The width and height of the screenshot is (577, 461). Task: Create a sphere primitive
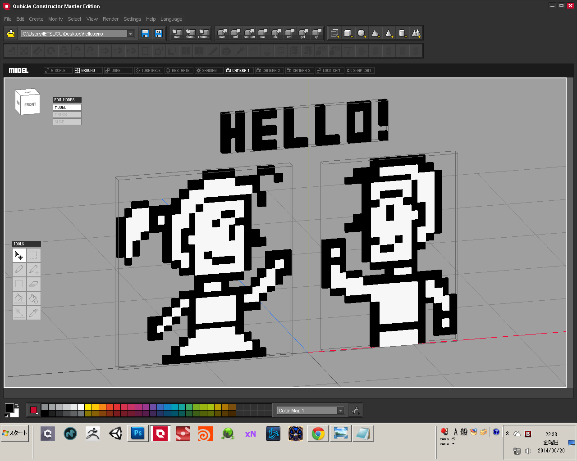pyautogui.click(x=362, y=33)
